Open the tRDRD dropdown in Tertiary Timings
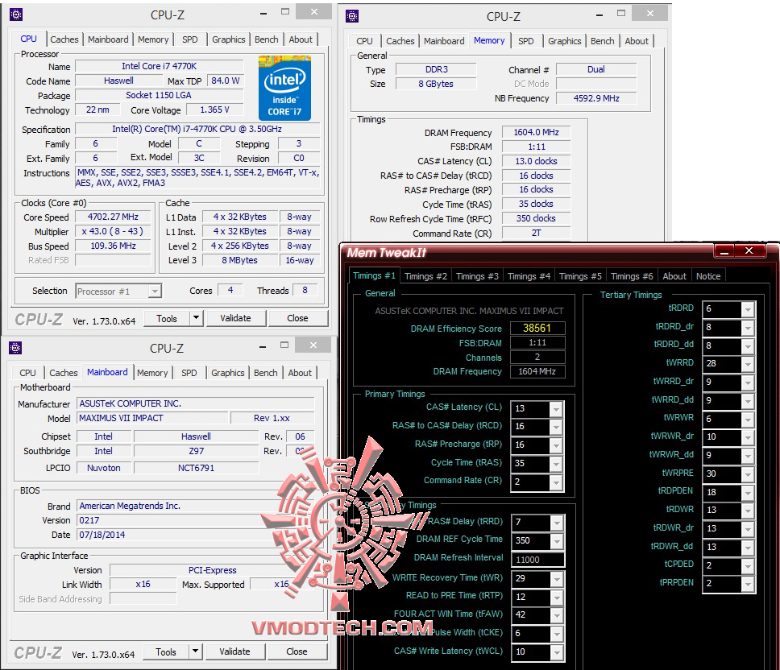This screenshot has width=780, height=670. 748,310
